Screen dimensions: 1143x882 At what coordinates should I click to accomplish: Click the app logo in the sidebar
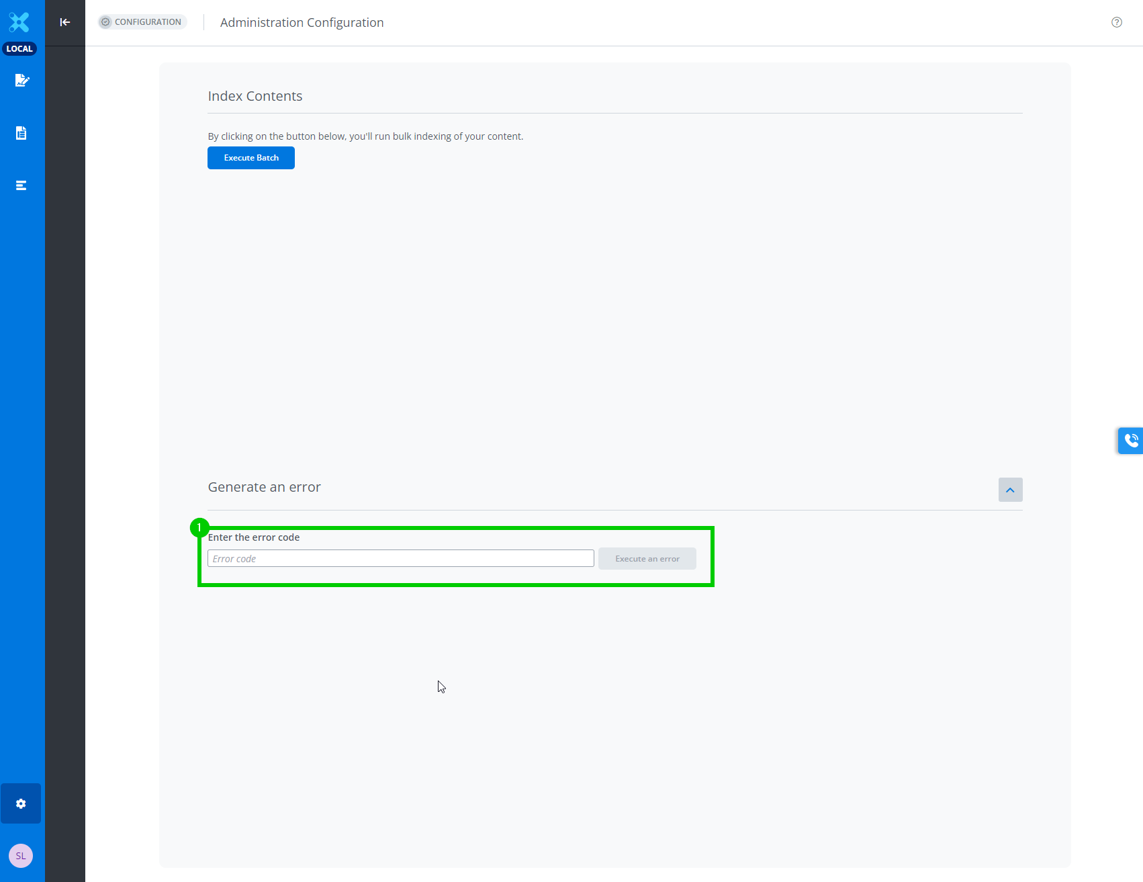click(19, 22)
